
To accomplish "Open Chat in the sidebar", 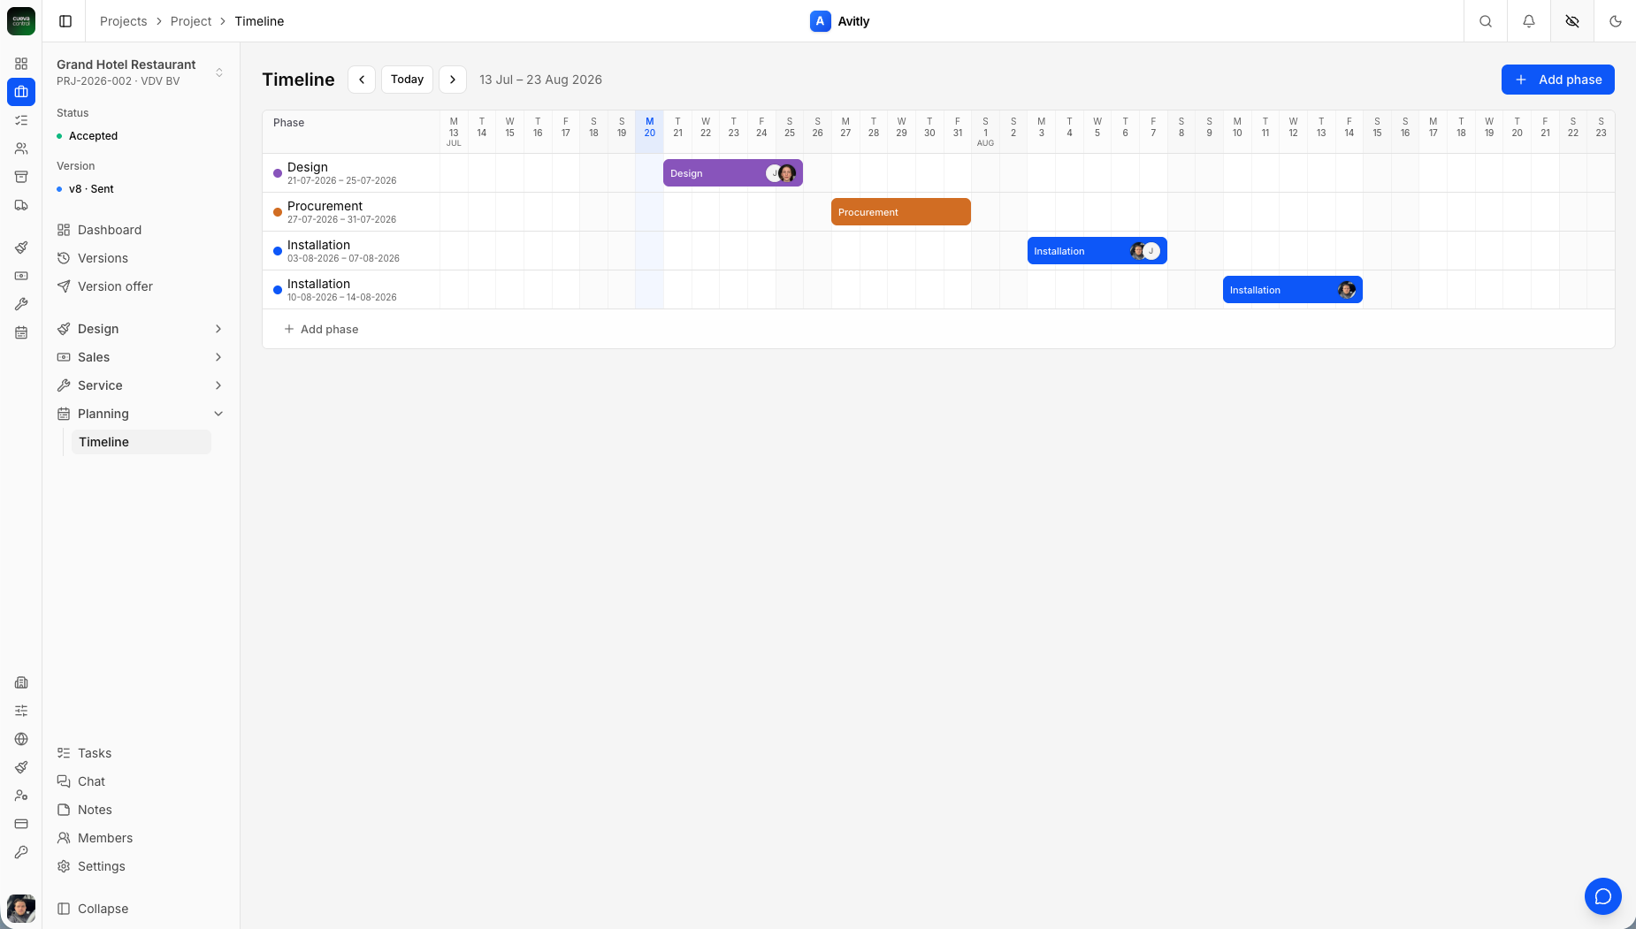I will [141, 781].
